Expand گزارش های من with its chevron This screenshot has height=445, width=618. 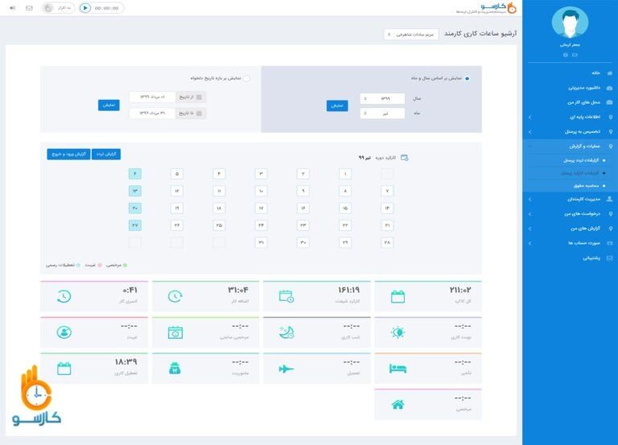[529, 229]
